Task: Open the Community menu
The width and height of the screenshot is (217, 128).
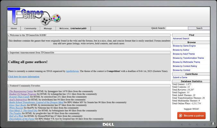Action: tap(30, 28)
